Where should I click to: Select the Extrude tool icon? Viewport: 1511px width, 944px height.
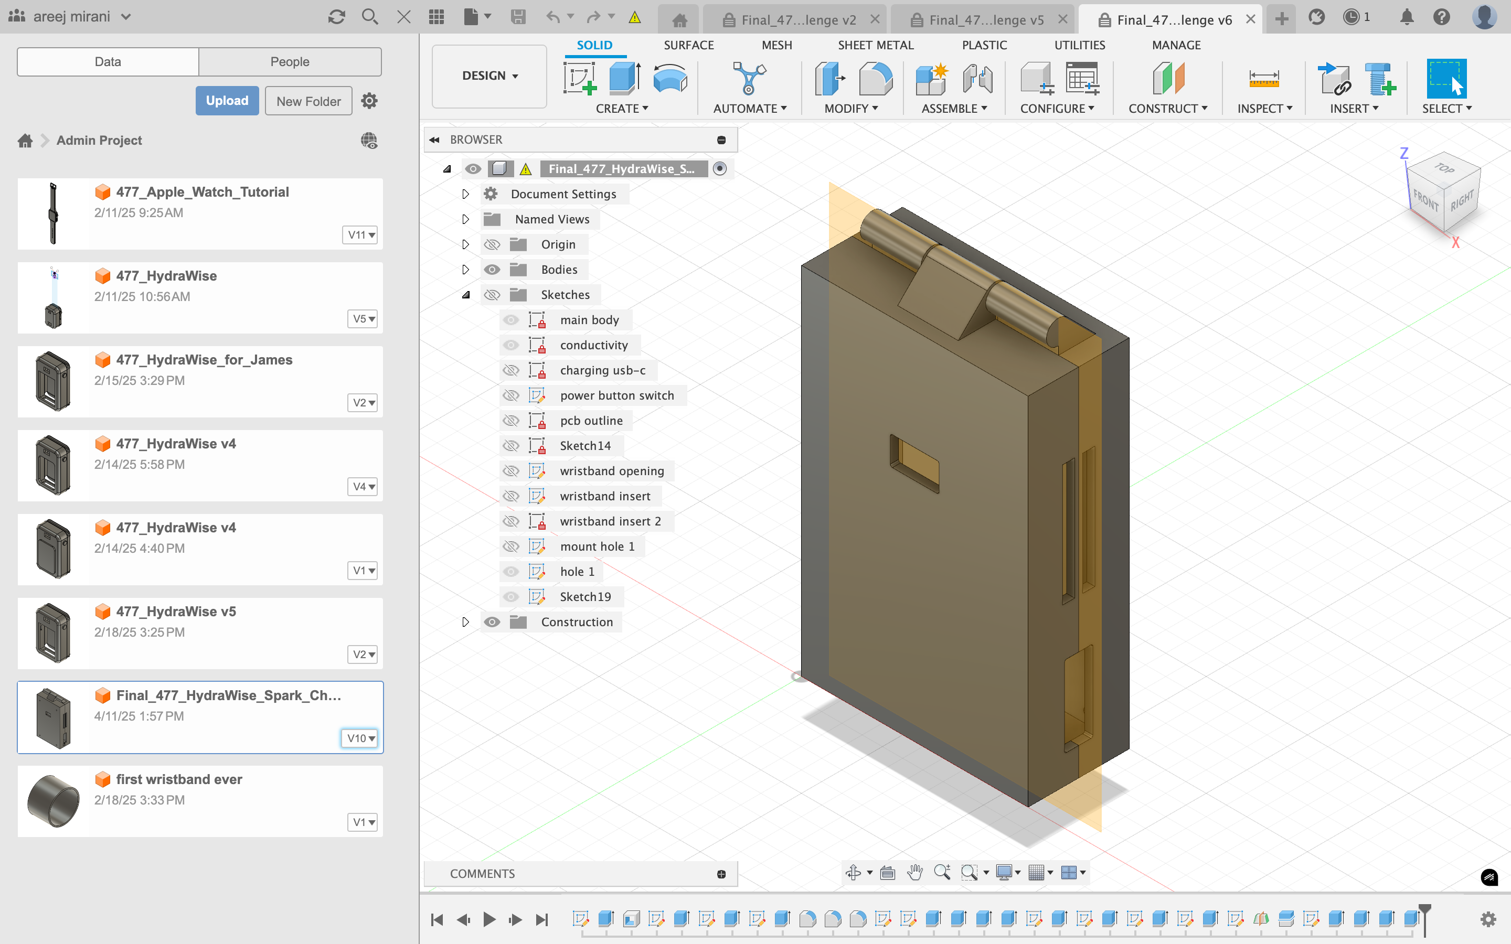[x=624, y=79]
